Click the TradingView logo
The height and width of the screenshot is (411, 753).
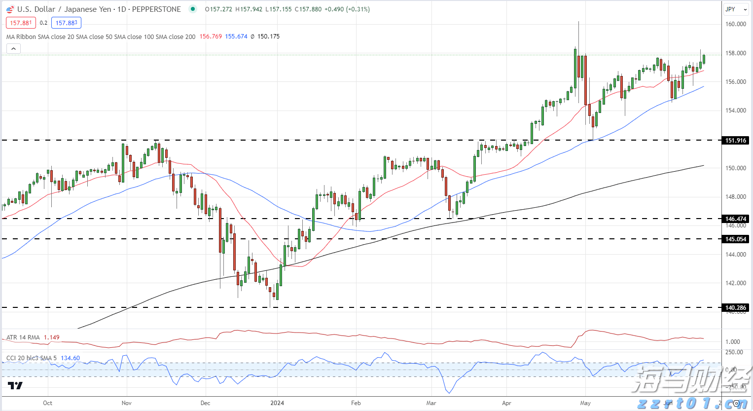click(x=15, y=385)
